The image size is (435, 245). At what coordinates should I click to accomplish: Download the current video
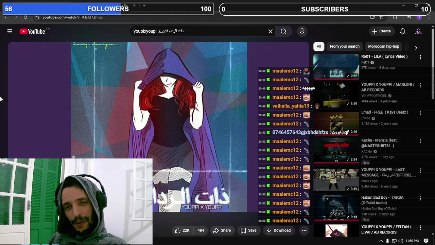point(278,230)
